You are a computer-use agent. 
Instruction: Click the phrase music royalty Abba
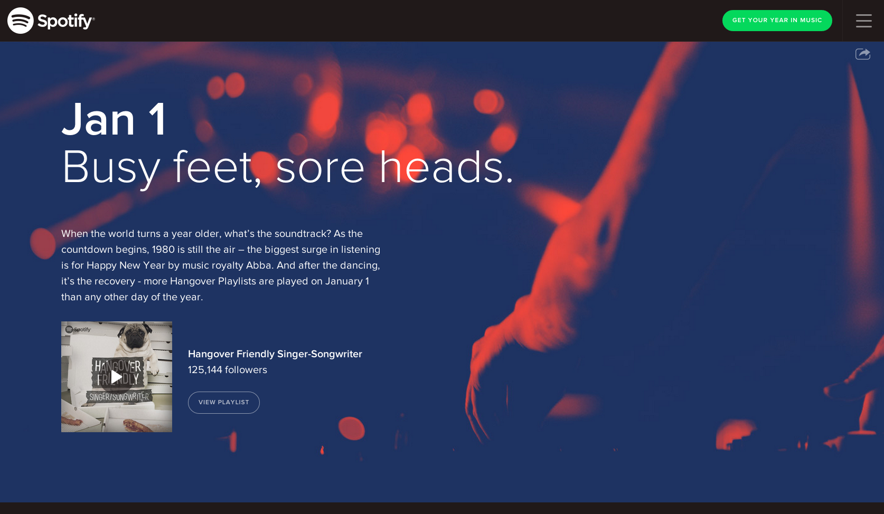227,265
